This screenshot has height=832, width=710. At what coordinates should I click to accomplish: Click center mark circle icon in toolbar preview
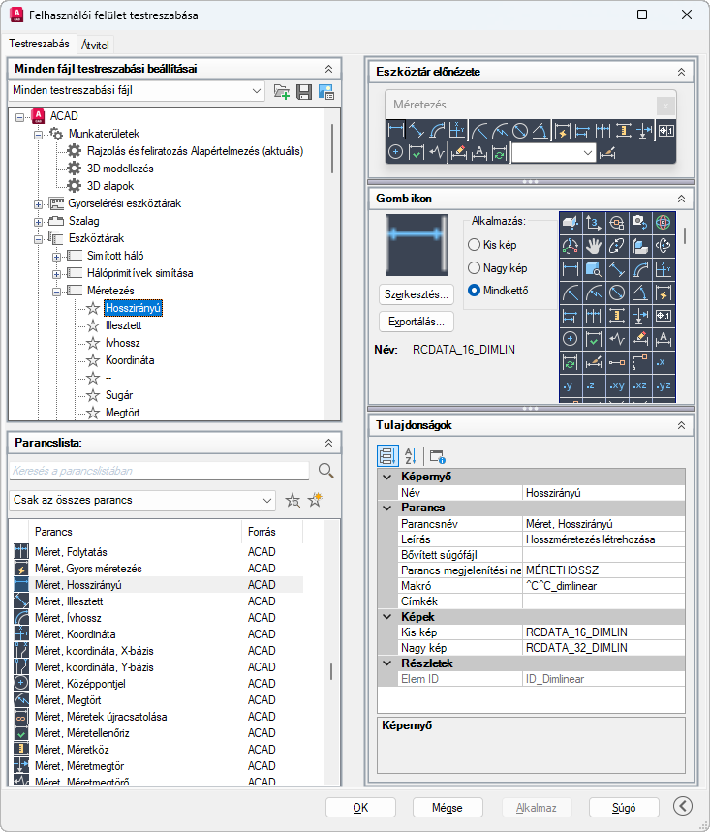tap(395, 153)
